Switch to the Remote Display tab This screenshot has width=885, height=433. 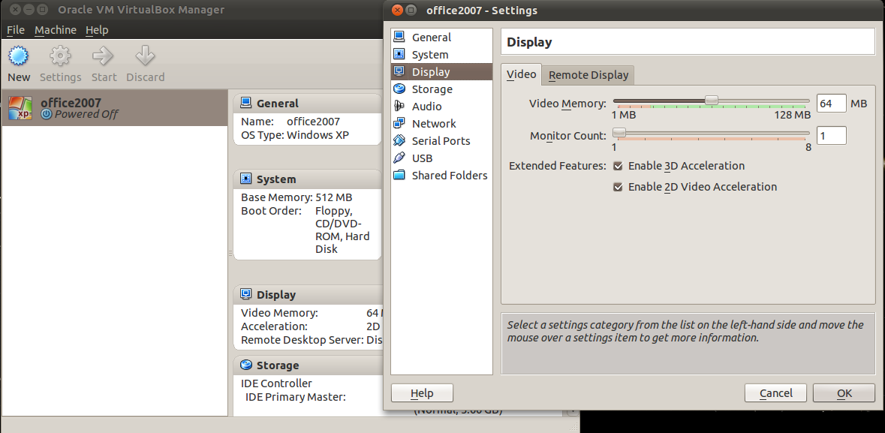point(588,74)
